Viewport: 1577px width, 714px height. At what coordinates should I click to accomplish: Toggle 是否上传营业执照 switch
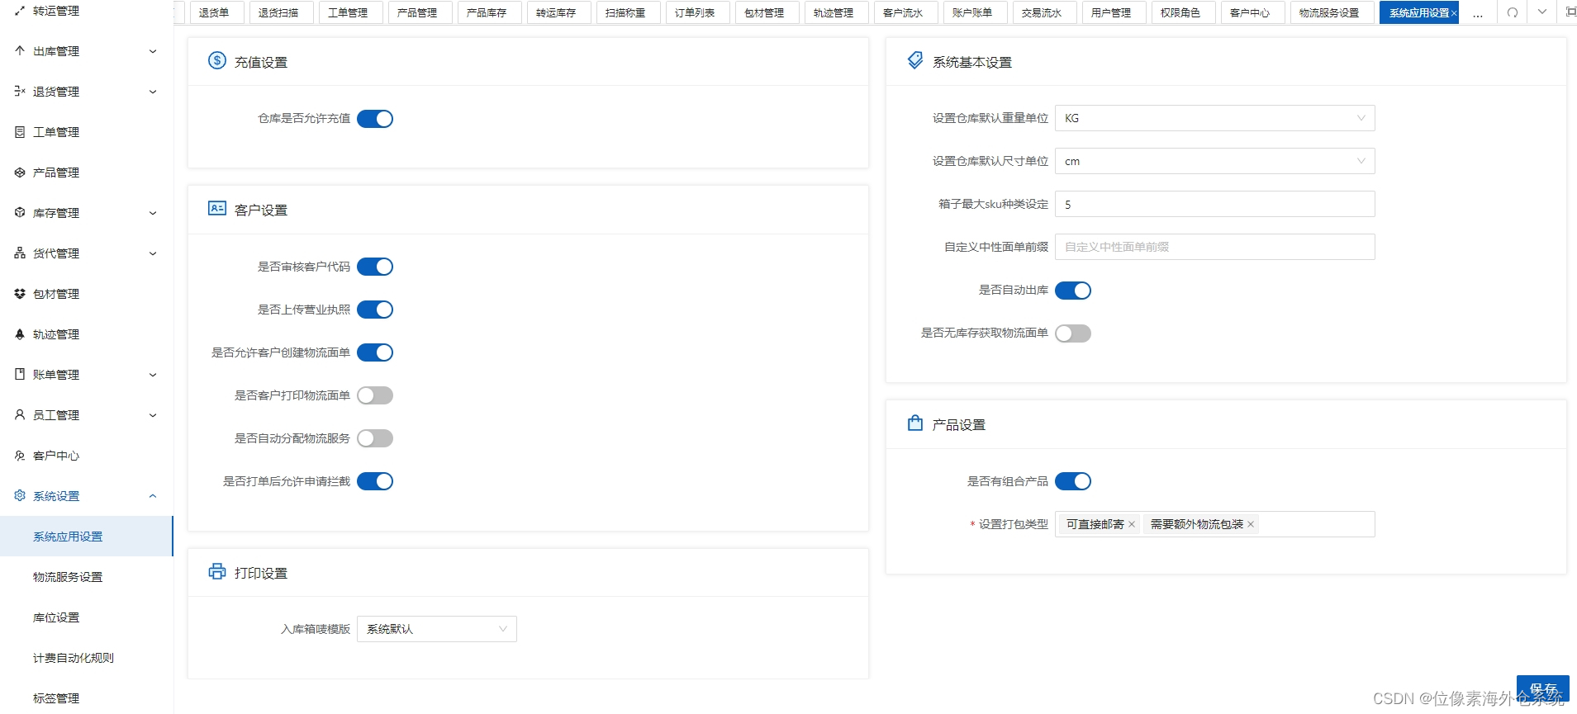point(375,310)
